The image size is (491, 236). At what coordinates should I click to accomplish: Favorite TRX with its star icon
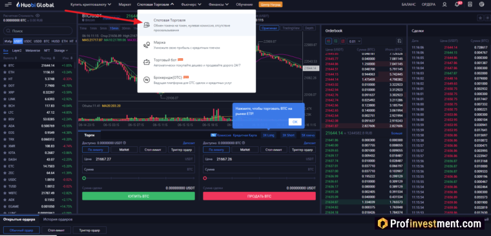coord(5,139)
